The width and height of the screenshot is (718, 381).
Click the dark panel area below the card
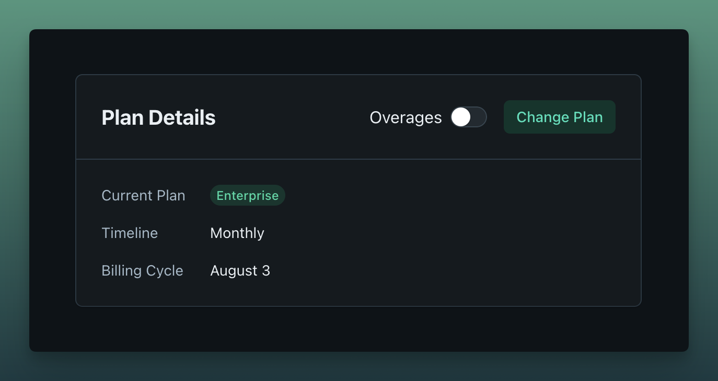pyautogui.click(x=358, y=329)
